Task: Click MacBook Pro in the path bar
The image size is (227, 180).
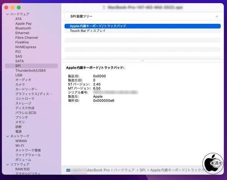Action: point(98,170)
